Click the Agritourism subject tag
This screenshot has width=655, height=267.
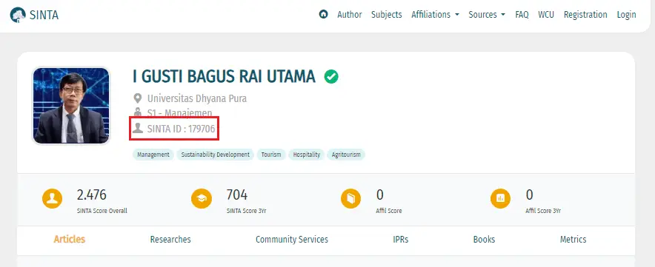coord(346,155)
